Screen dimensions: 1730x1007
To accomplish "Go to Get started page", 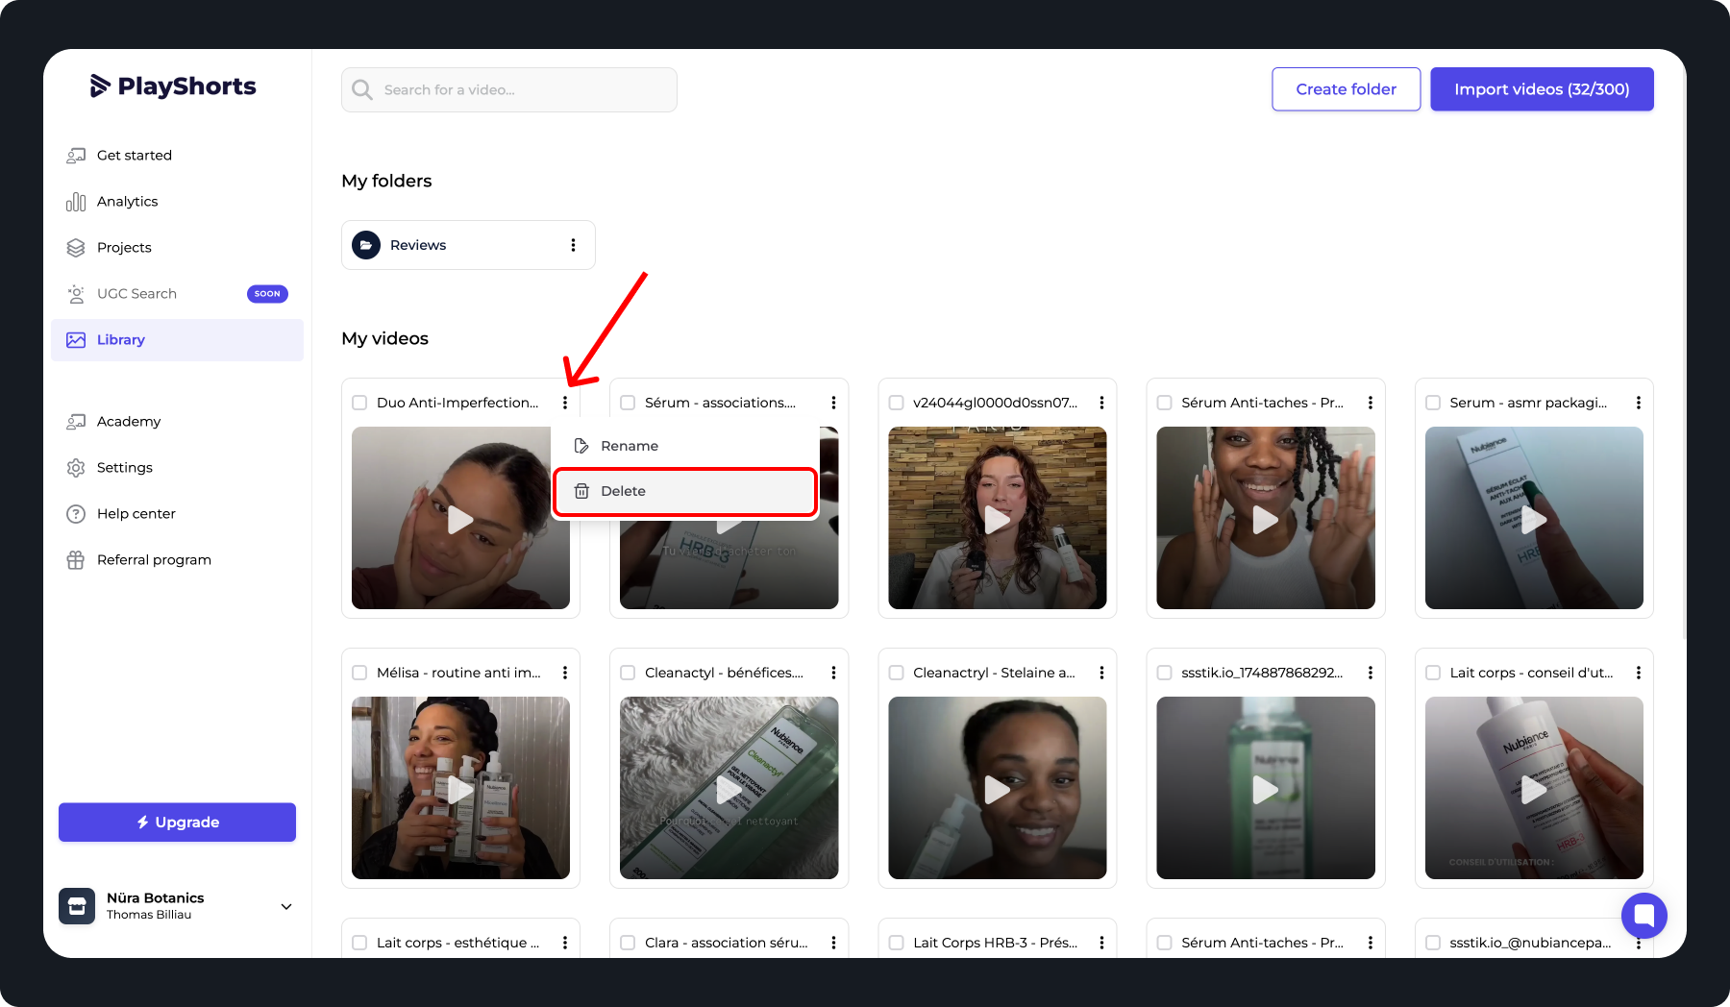I will point(177,156).
